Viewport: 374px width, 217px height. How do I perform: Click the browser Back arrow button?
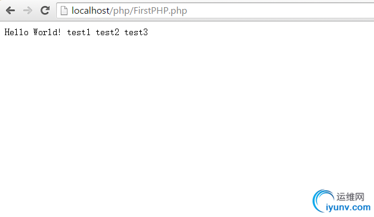tap(11, 11)
